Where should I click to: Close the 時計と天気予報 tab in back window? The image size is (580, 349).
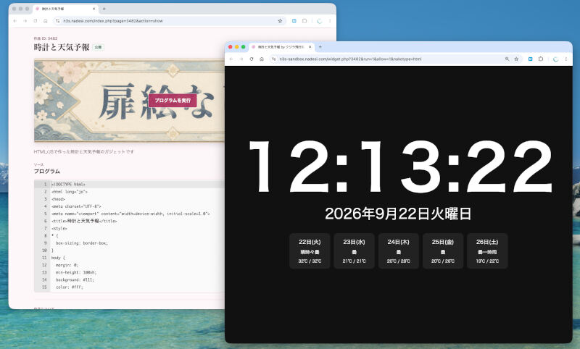(94, 9)
